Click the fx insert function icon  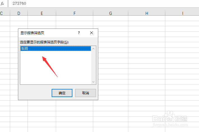click(x=2, y=4)
